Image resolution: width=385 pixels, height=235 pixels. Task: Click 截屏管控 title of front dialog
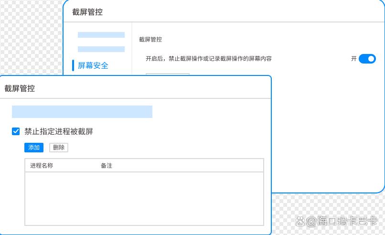point(20,88)
